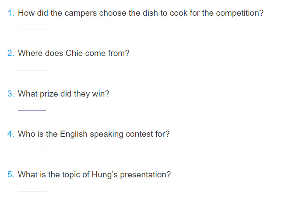The height and width of the screenshot is (204, 281).
Task: Click the question about campers choosing the dish
Action: click(140, 13)
